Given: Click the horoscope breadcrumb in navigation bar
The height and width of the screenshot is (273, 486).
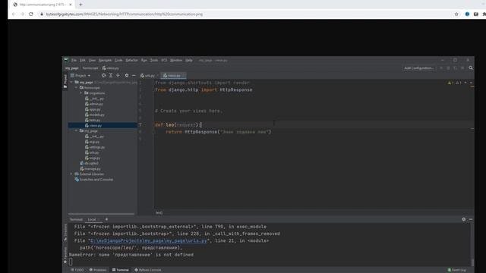Looking at the screenshot, I should pyautogui.click(x=90, y=68).
